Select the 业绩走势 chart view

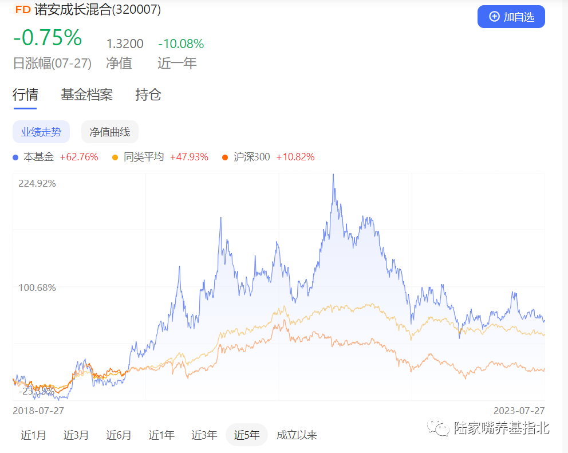[x=41, y=132]
